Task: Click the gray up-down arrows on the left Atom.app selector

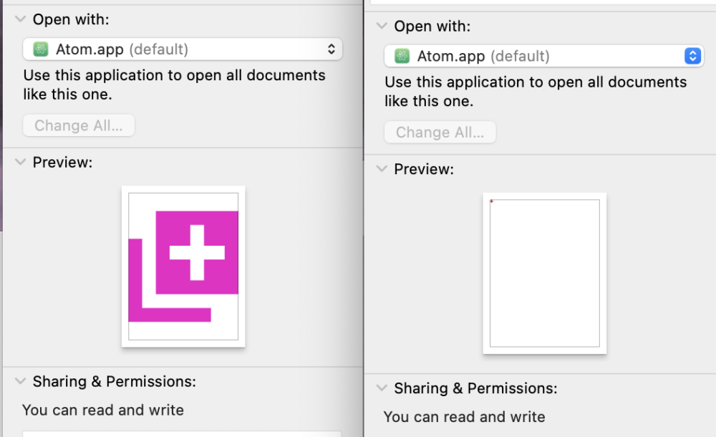Action: point(331,49)
